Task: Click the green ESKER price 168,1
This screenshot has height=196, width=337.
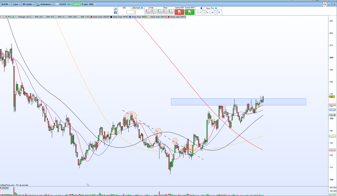Action: [x=69, y=4]
